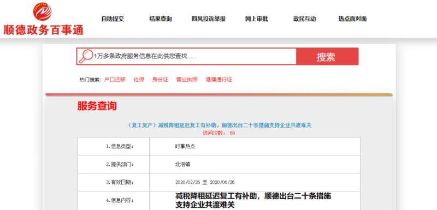The image size is (437, 210).
Task: Open the 热点面对面 navigation item
Action: point(352,19)
